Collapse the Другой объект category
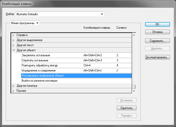This screenshot has height=127, width=176. coord(13,50)
